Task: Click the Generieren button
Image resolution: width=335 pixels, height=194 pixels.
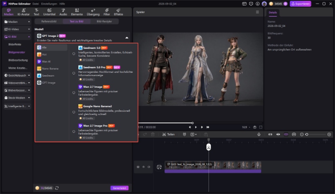Action: click(119, 188)
